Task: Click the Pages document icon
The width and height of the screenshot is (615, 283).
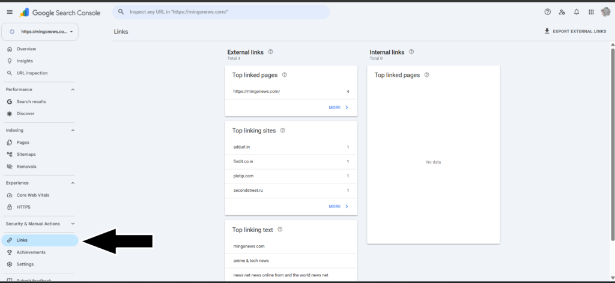Action: click(10, 143)
